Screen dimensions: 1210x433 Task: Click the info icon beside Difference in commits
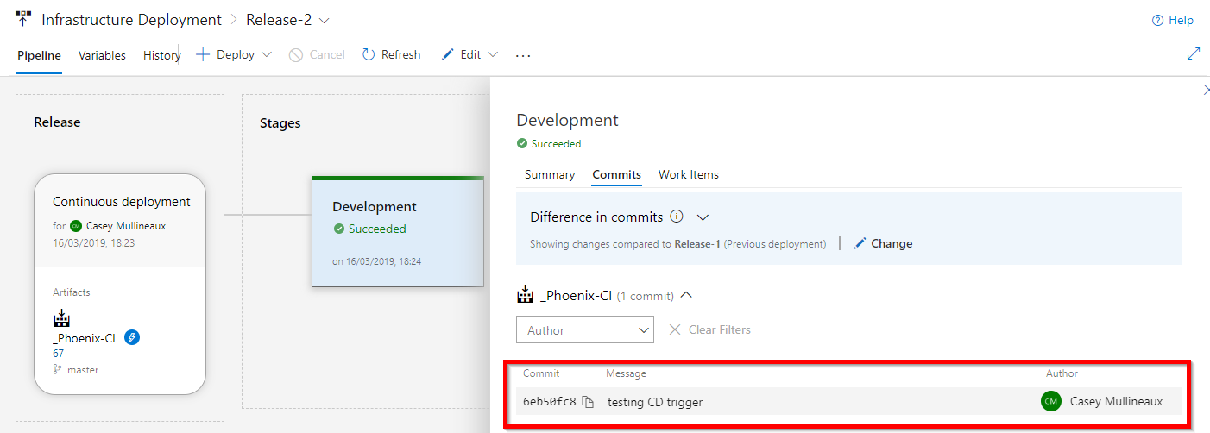pyautogui.click(x=677, y=217)
